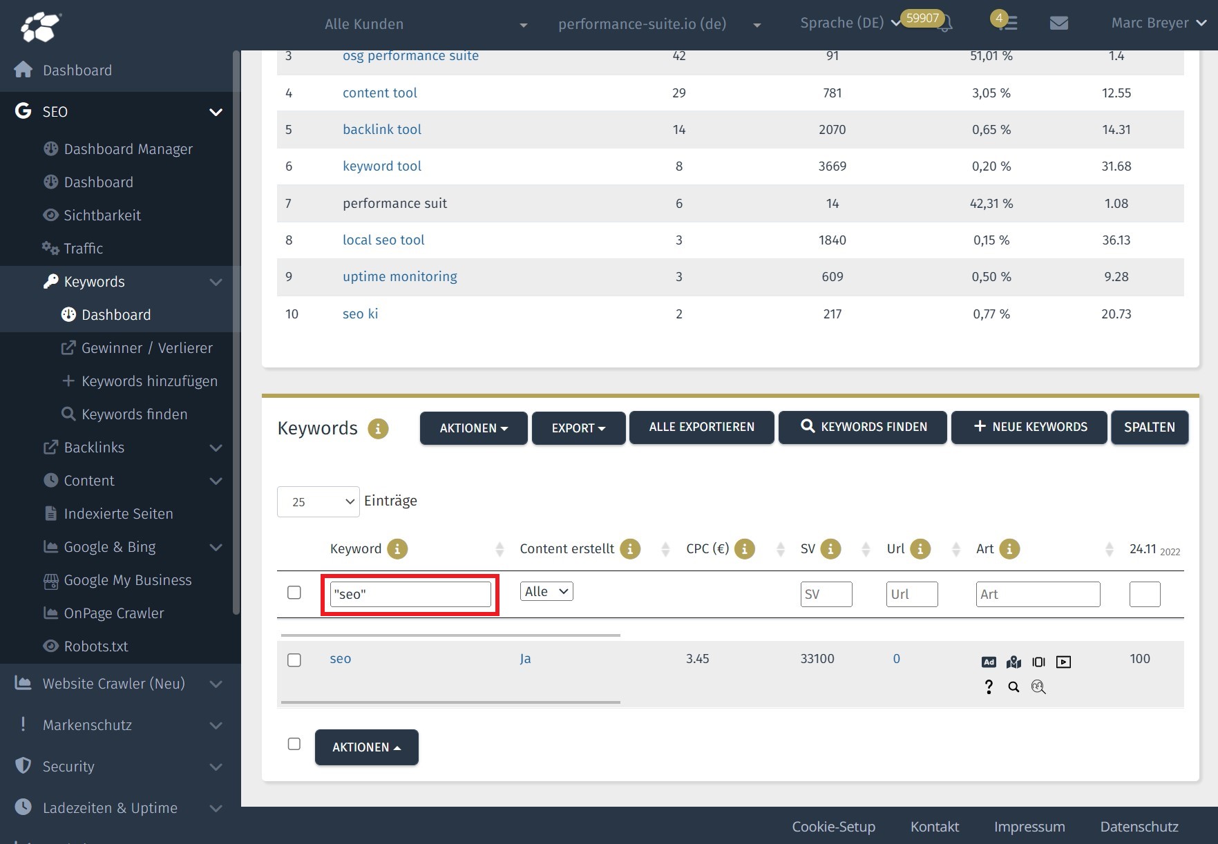Click the magnifier search icon in the seo row

pyautogui.click(x=1014, y=687)
